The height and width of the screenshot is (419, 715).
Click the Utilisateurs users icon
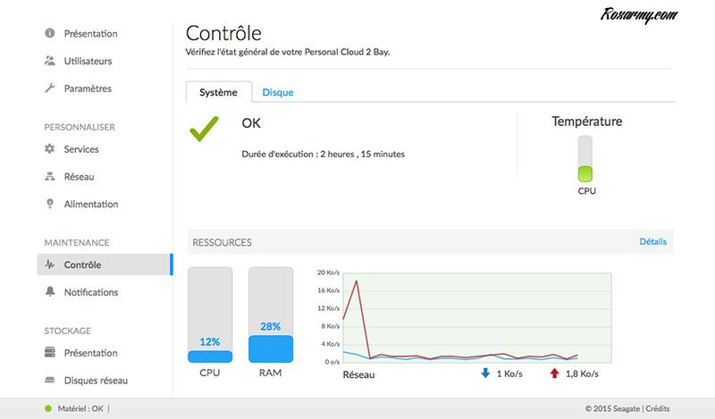tap(50, 62)
